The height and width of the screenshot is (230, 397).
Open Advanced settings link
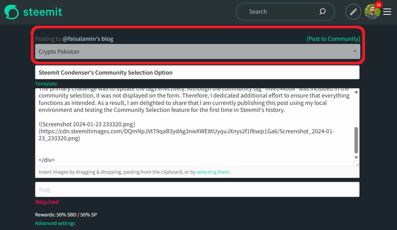(x=55, y=223)
